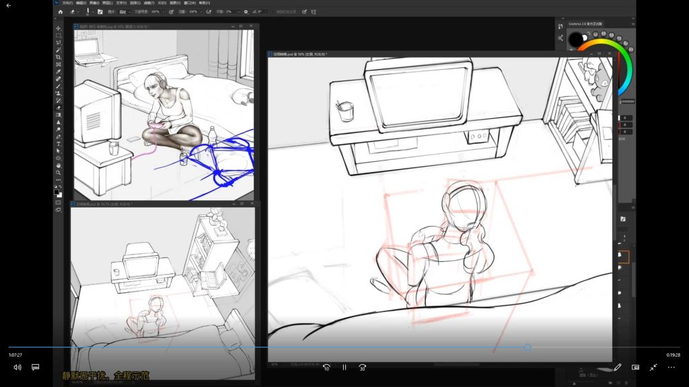Select the Horizontal Type tool
Screen dimensions: 689x387
[59, 144]
